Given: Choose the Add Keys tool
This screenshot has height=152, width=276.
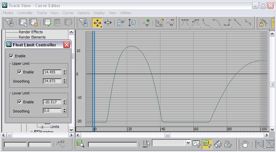Looking at the screenshot, I should tap(146, 23).
